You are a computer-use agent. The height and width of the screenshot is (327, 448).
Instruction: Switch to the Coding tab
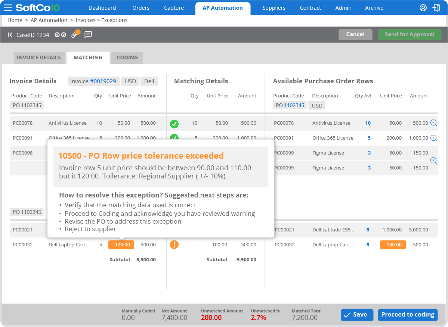coord(127,57)
